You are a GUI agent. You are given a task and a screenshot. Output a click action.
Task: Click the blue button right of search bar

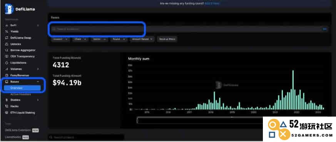pos(324,29)
